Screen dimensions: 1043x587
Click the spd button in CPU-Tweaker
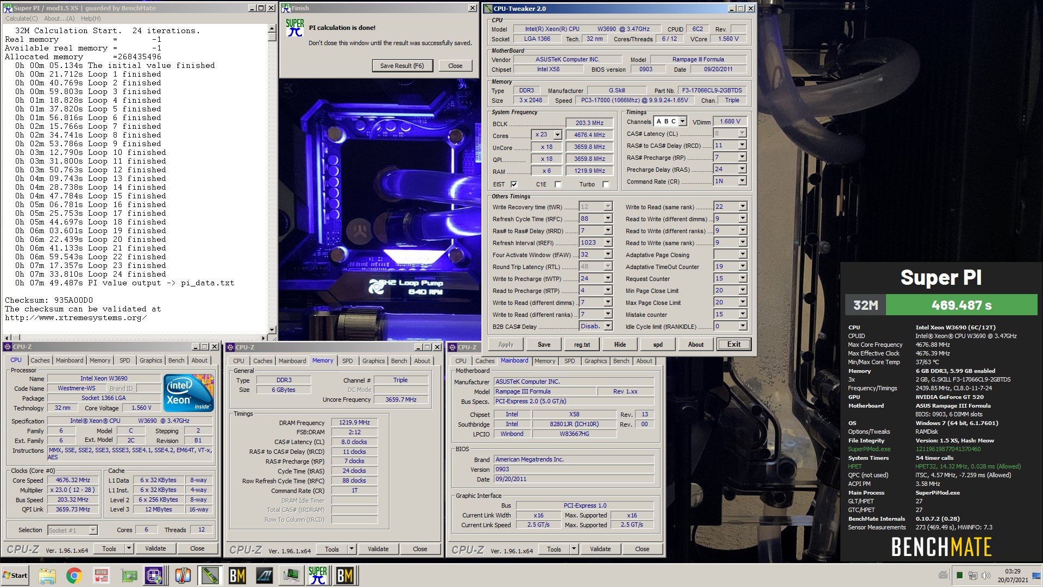[x=658, y=345]
